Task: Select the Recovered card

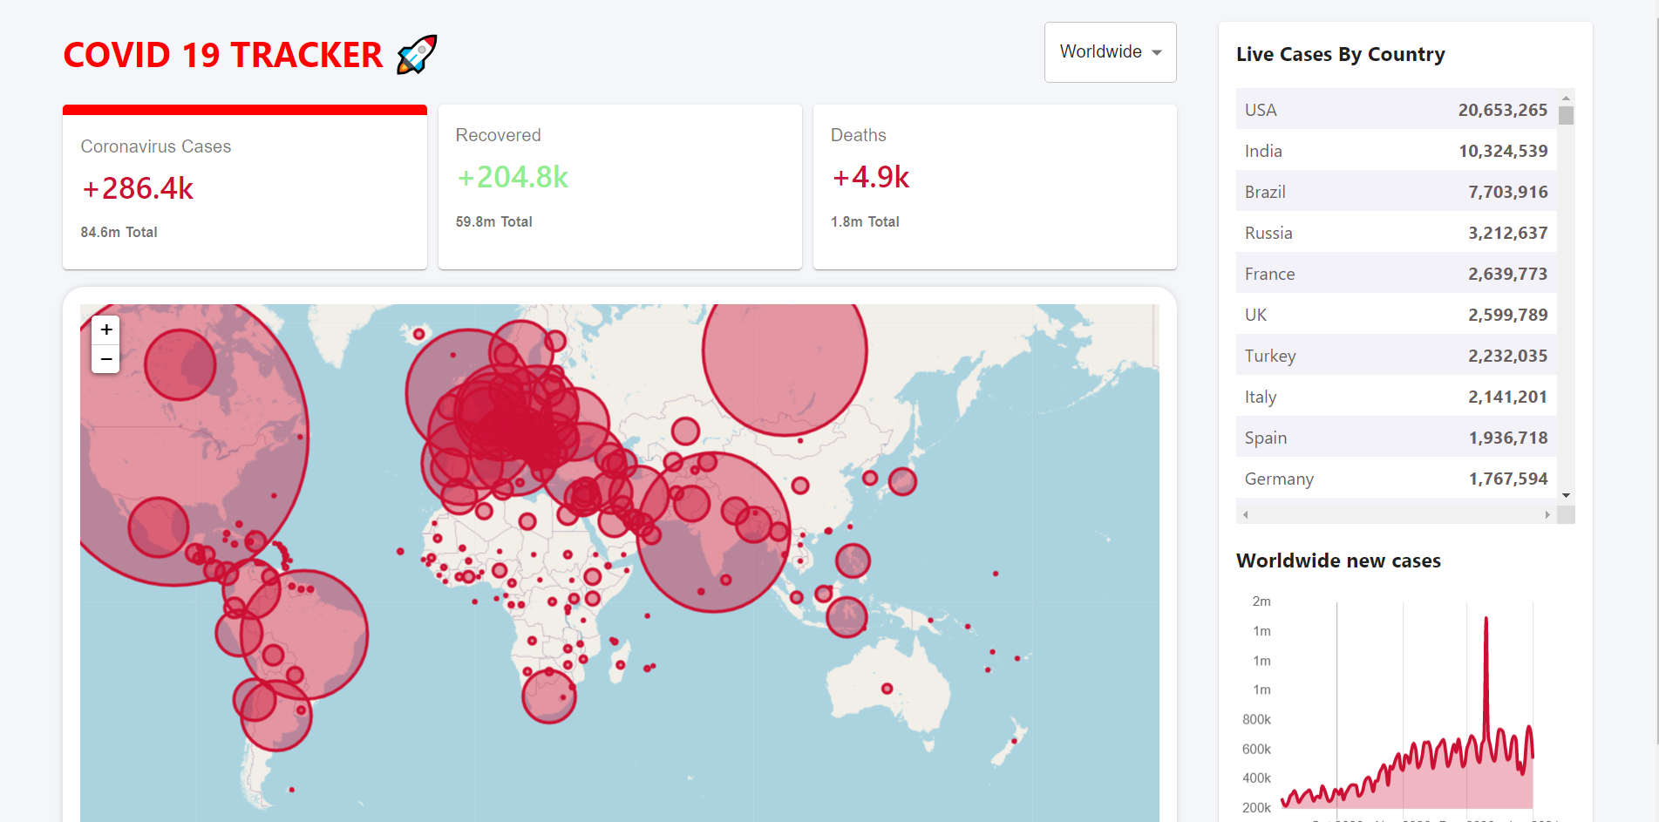Action: (x=620, y=187)
